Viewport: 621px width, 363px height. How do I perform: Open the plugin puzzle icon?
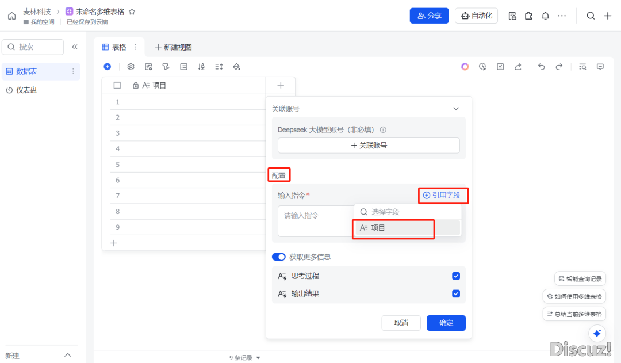coord(529,16)
